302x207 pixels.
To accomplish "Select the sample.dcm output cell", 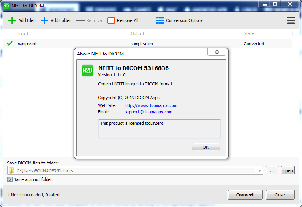I will point(142,44).
